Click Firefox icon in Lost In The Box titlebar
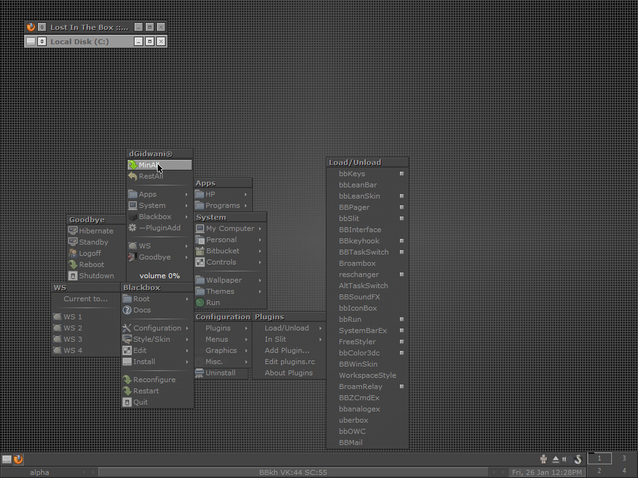The height and width of the screenshot is (478, 638). (x=31, y=27)
